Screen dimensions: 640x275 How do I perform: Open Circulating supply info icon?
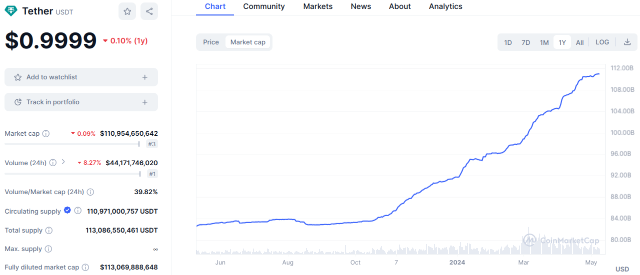coord(78,211)
